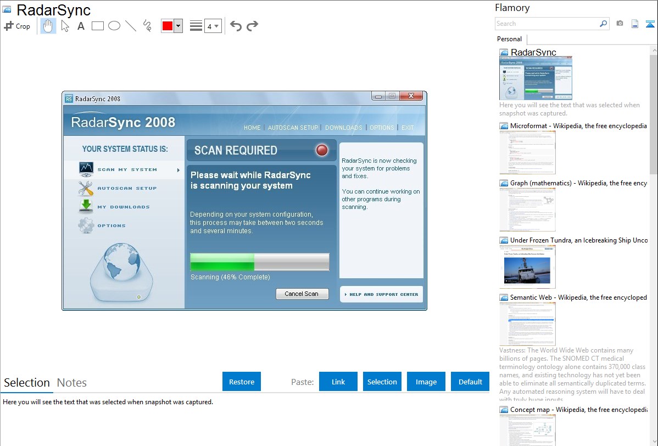Screen dimensions: 658x446
Task: Open OPTIONS in RadarSync top menu
Action: 382,128
